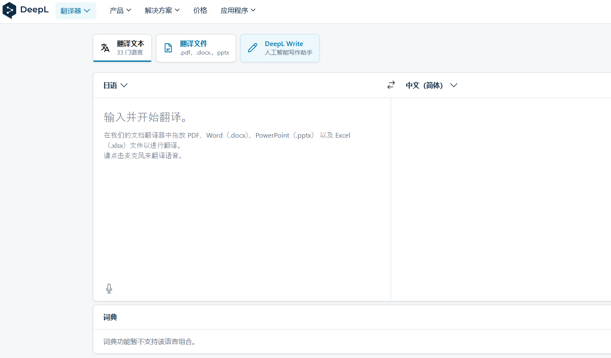Image resolution: width=611 pixels, height=358 pixels.
Task: Open the 翻译器 dropdown
Action: coord(76,11)
